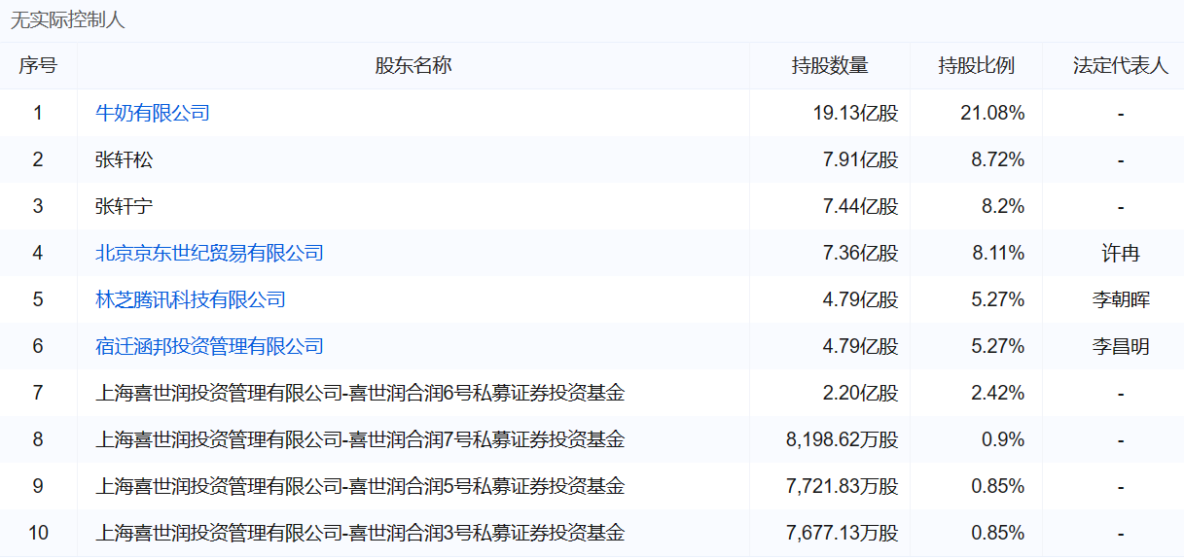Click the 19.13亿股 holding amount cell
1184x558 pixels.
pos(855,113)
